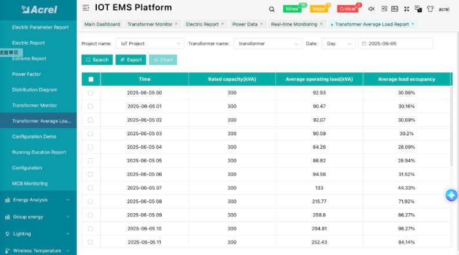Click the Export button

point(130,60)
